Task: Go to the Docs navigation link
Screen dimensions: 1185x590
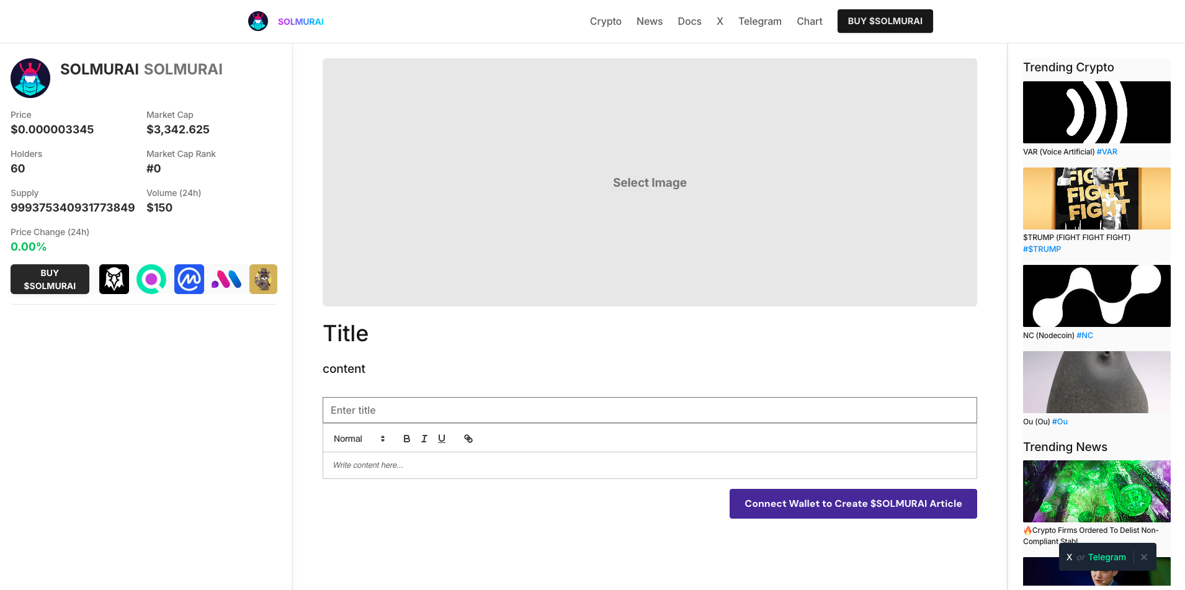Action: (689, 21)
